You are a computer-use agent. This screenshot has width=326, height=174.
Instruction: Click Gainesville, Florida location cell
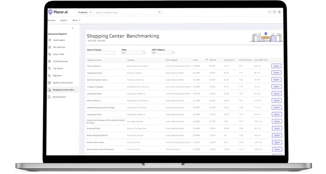point(135,135)
